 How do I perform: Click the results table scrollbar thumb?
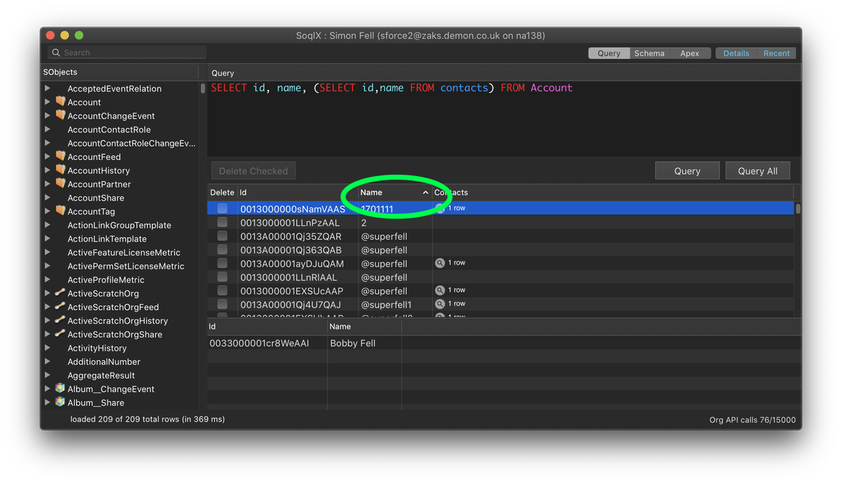point(798,208)
